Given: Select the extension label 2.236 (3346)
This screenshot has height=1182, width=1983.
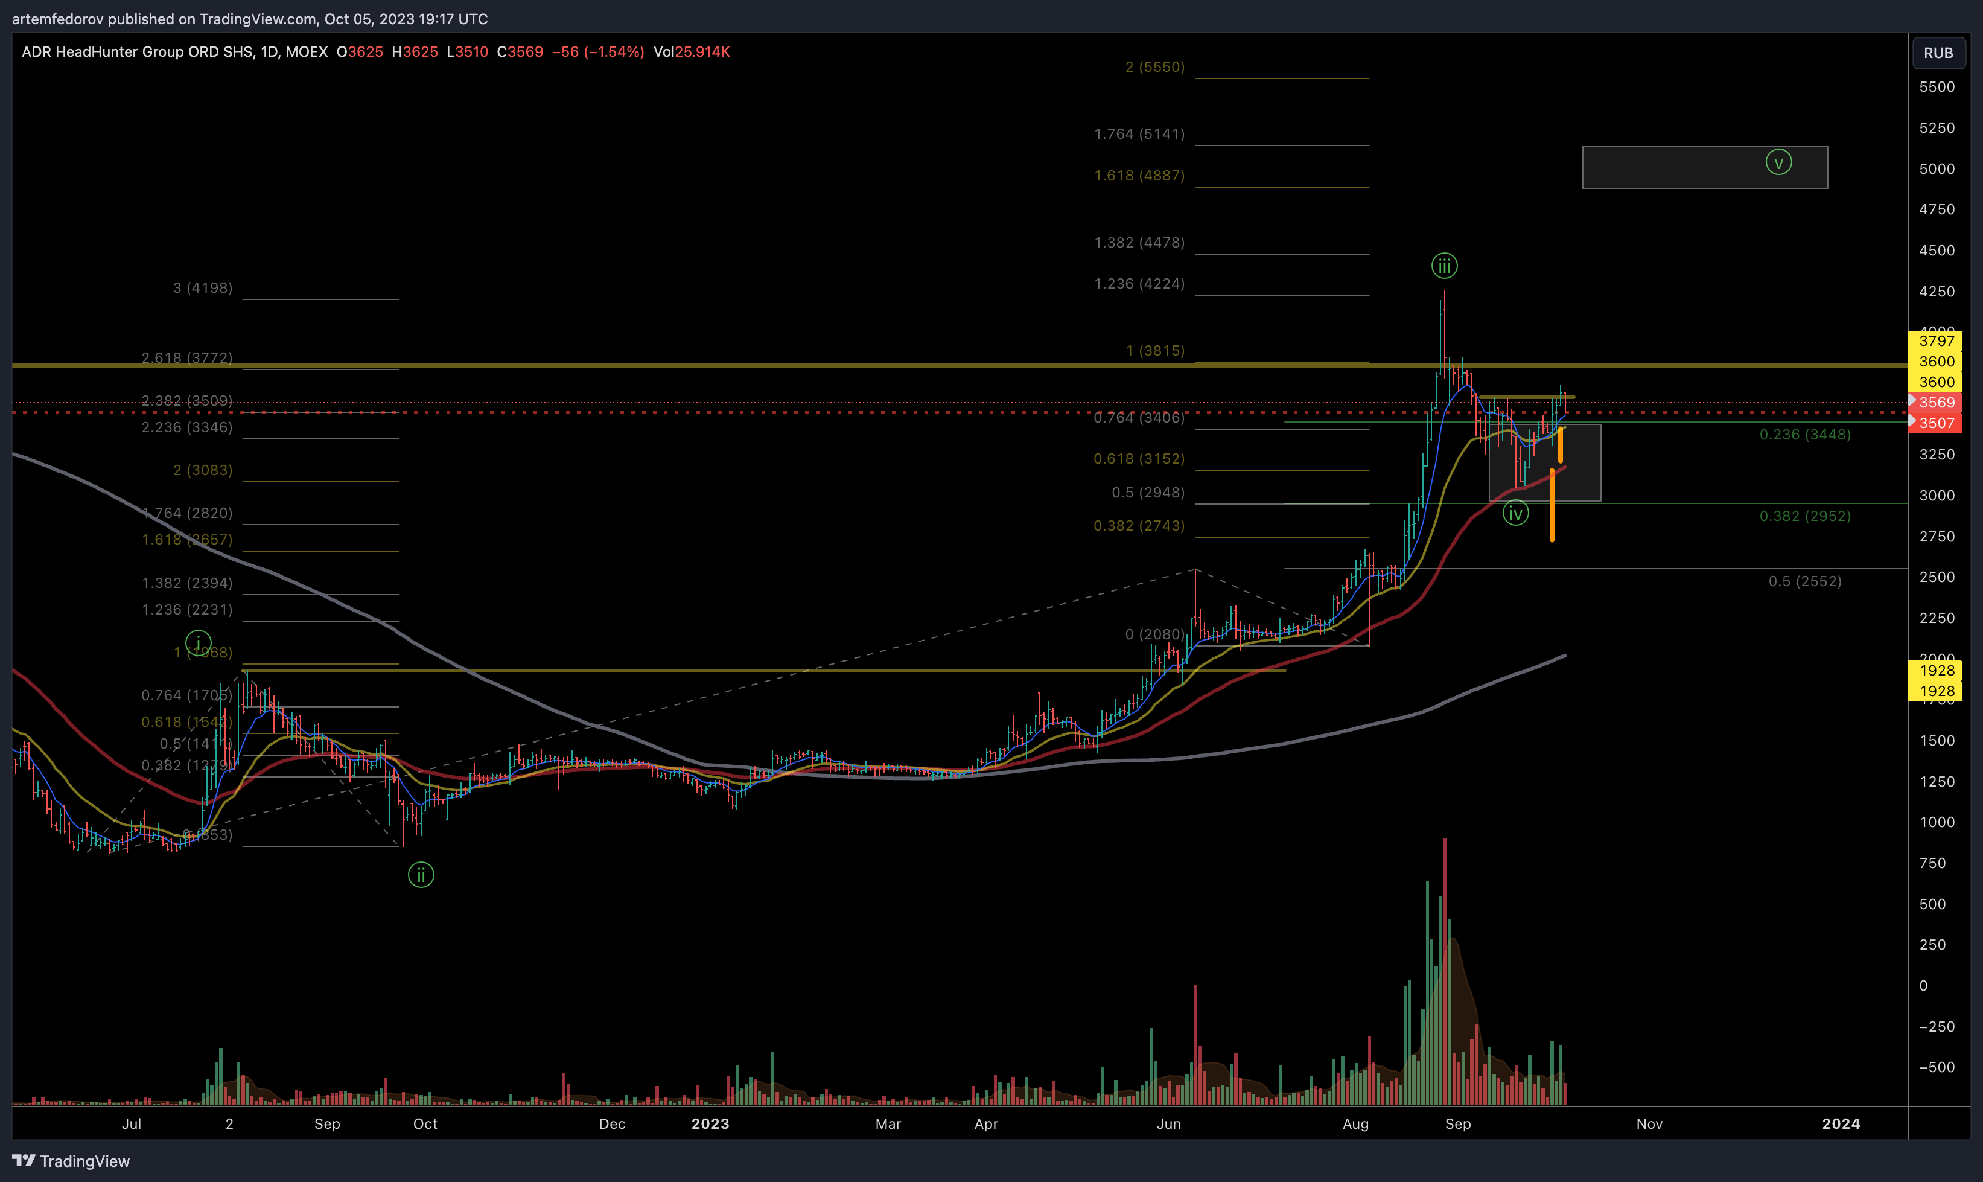Looking at the screenshot, I should click(x=187, y=428).
